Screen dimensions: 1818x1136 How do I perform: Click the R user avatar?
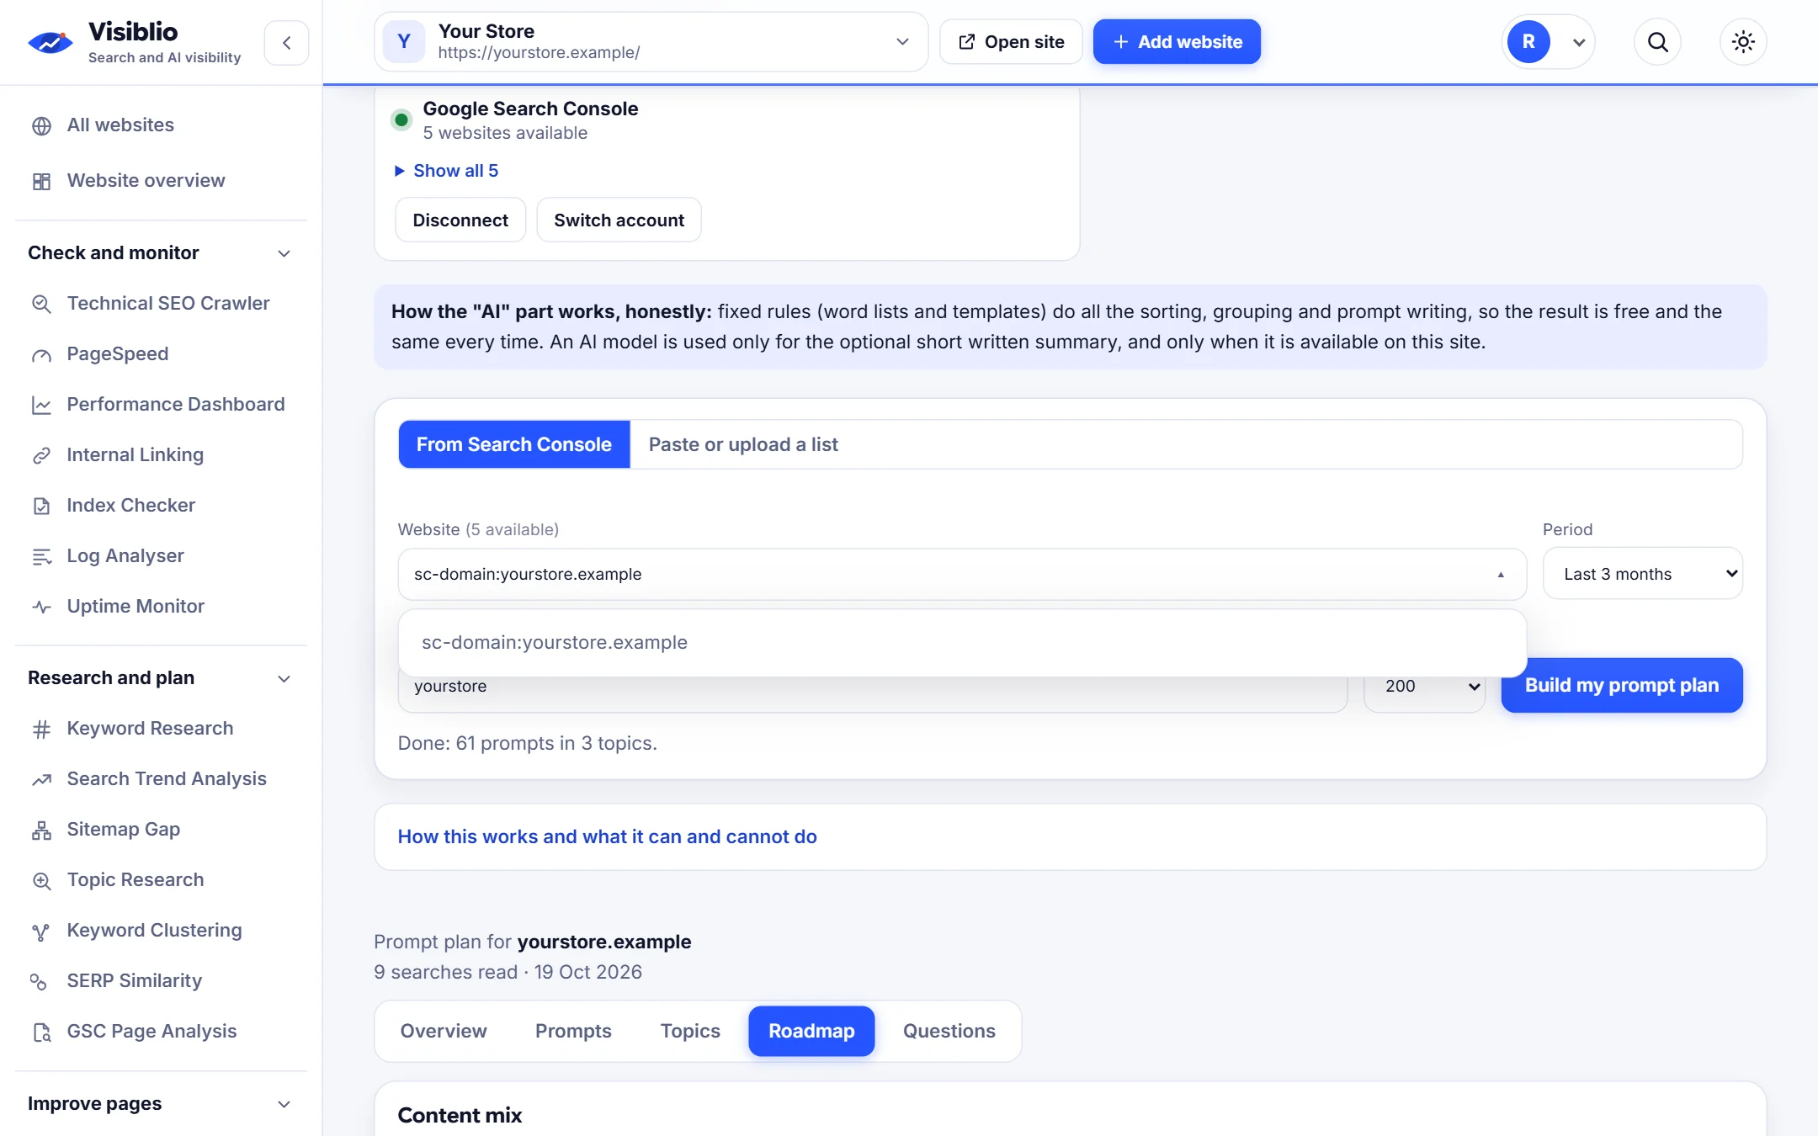click(1528, 42)
